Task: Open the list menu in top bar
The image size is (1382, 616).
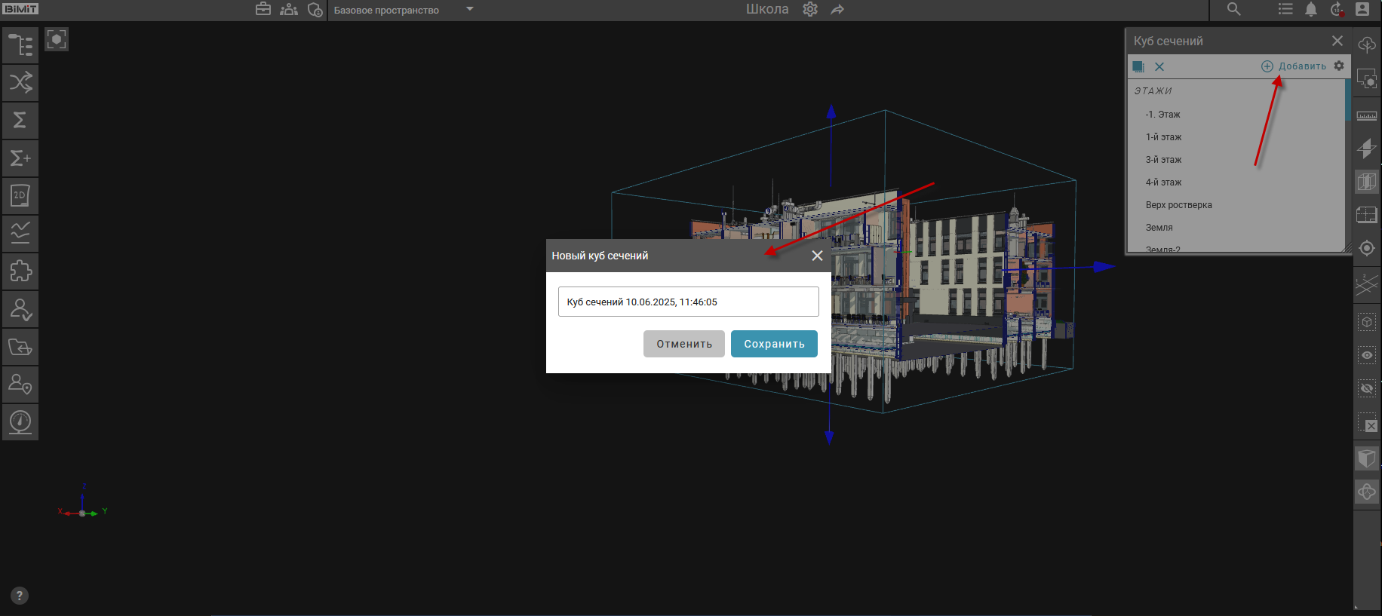Action: pyautogui.click(x=1285, y=9)
